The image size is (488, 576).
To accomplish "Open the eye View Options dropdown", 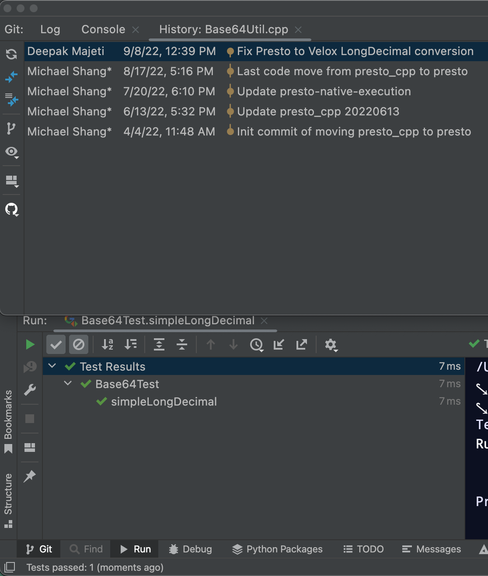I will tap(12, 152).
